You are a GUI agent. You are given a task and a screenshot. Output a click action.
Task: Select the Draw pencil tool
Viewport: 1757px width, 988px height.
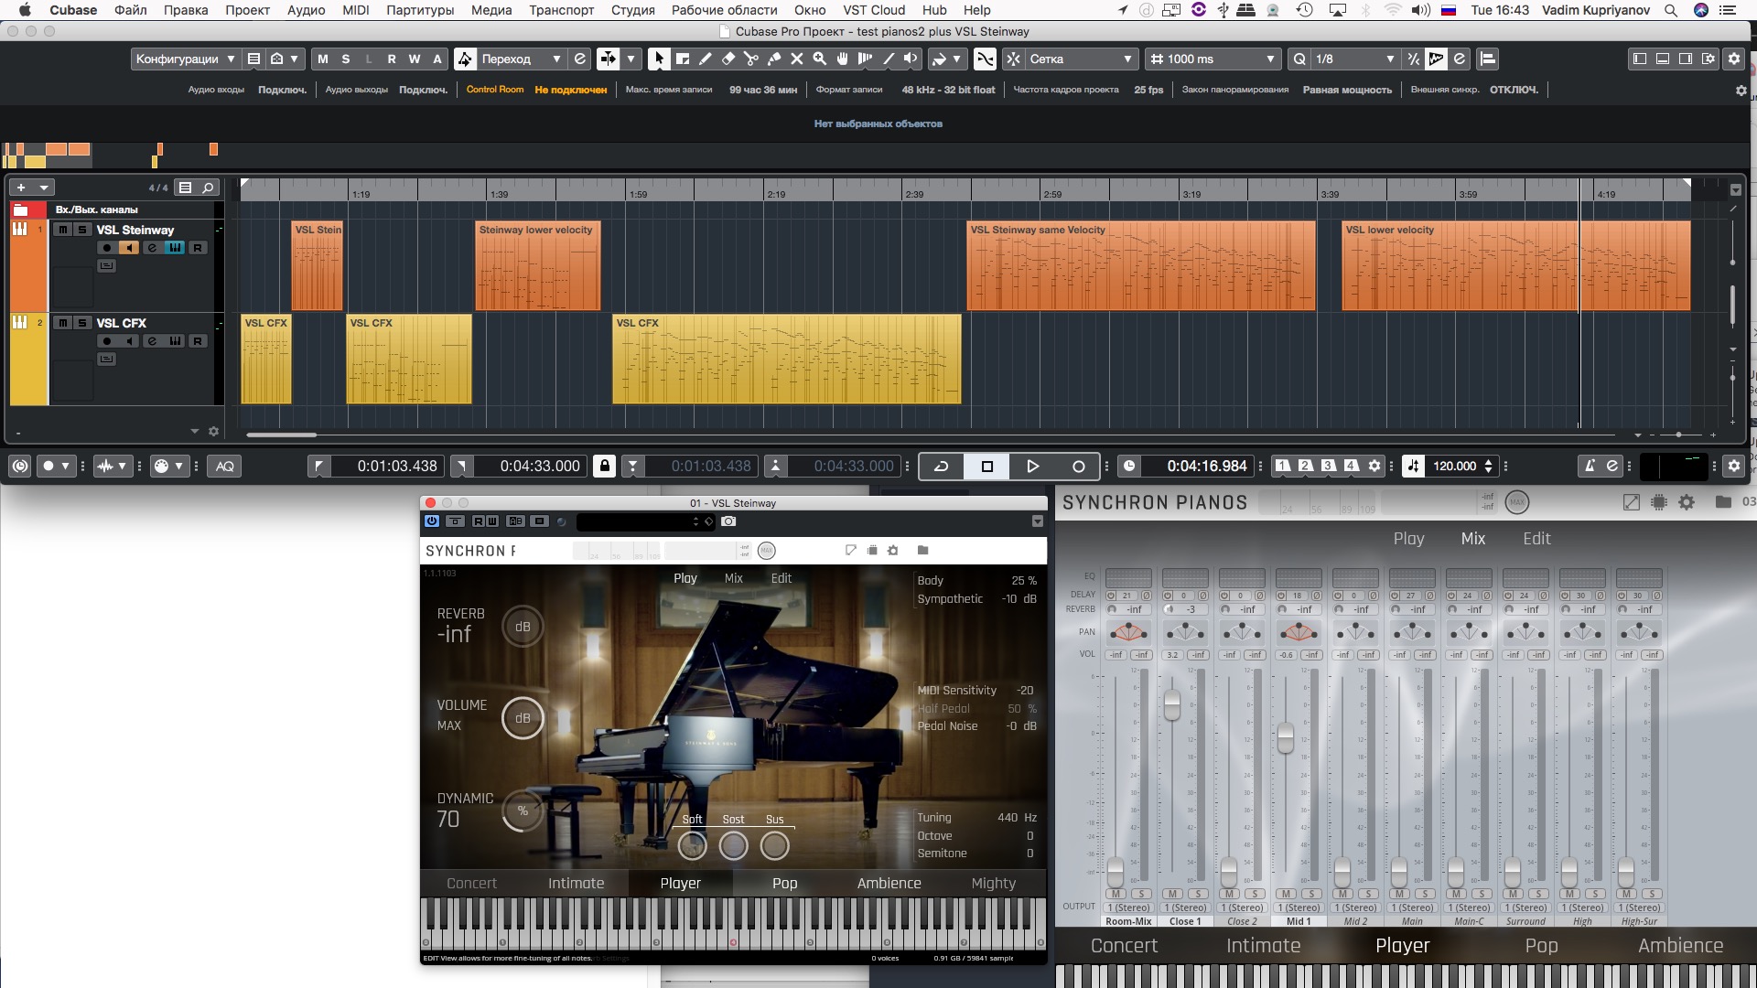click(706, 59)
